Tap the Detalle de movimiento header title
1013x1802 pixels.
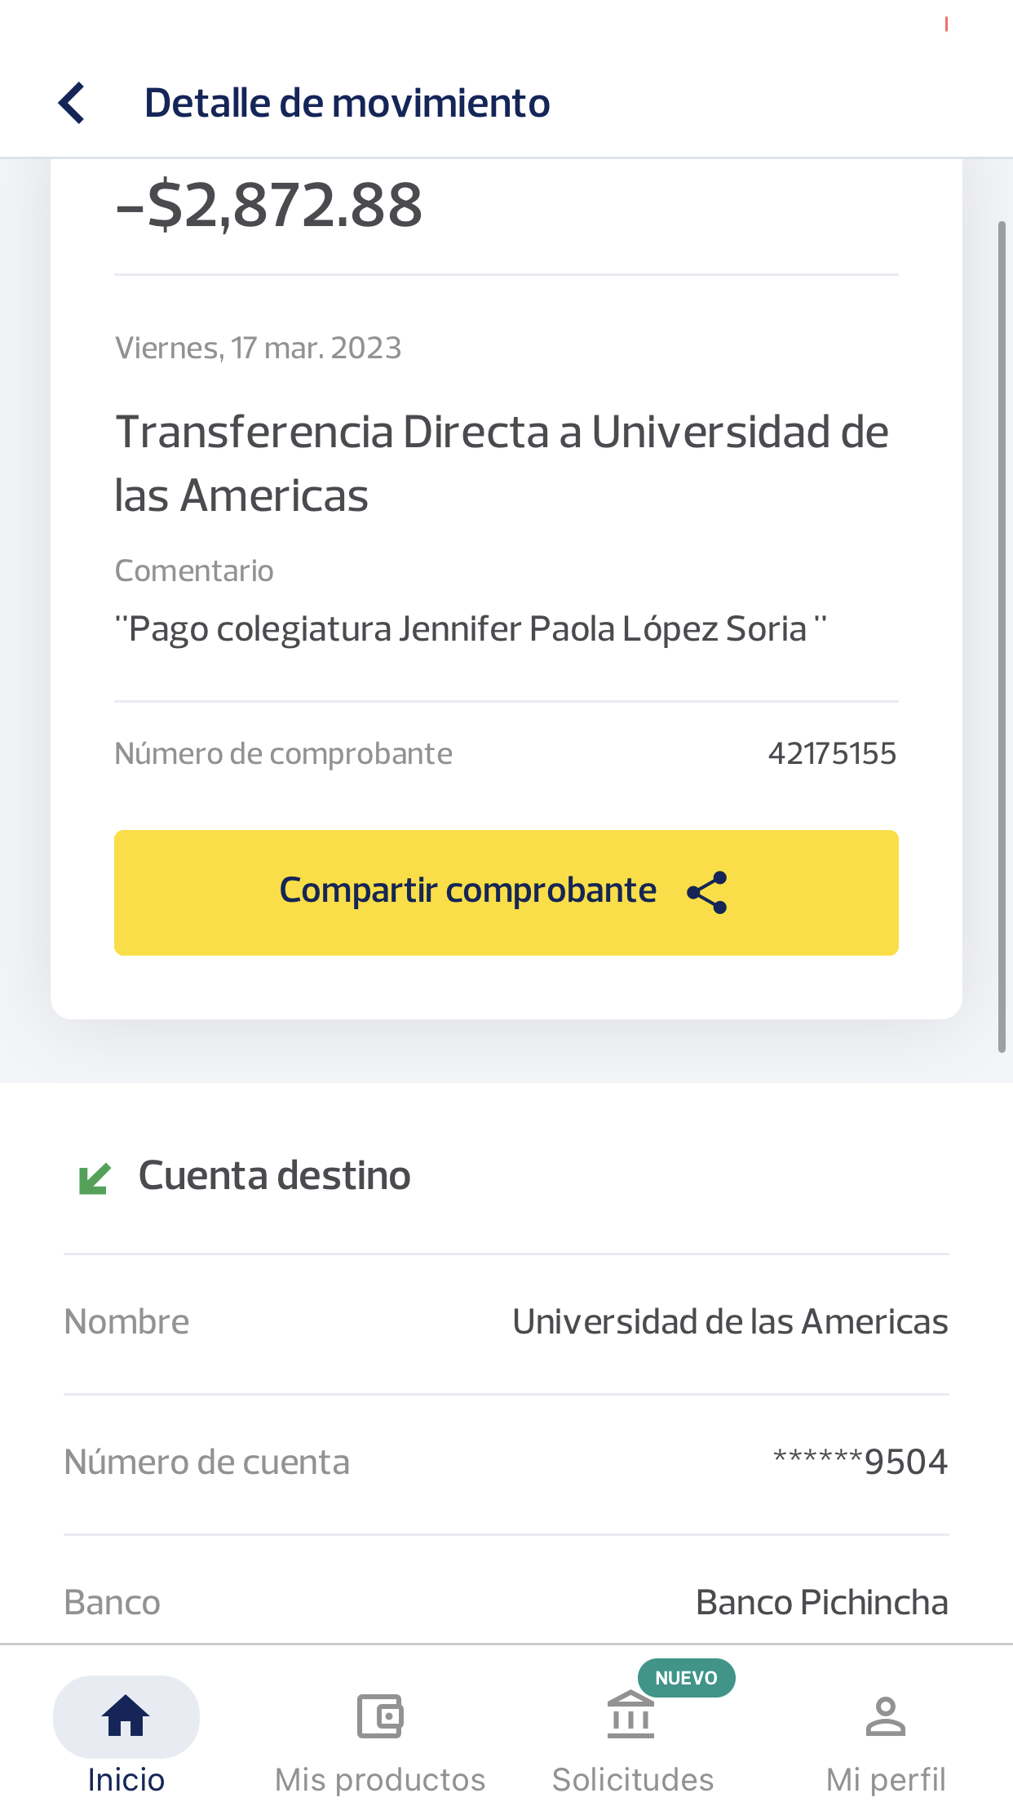point(347,104)
